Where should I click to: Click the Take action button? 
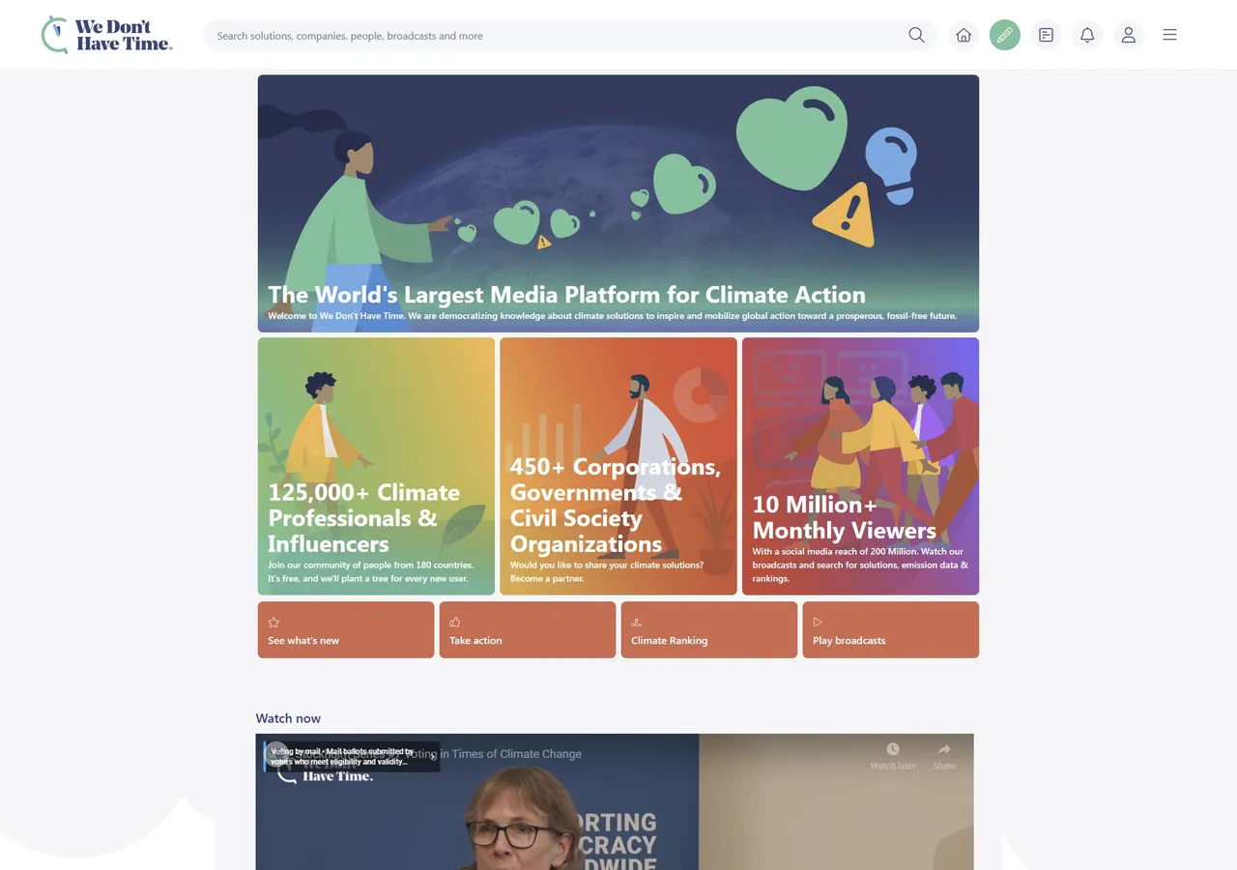coord(528,630)
